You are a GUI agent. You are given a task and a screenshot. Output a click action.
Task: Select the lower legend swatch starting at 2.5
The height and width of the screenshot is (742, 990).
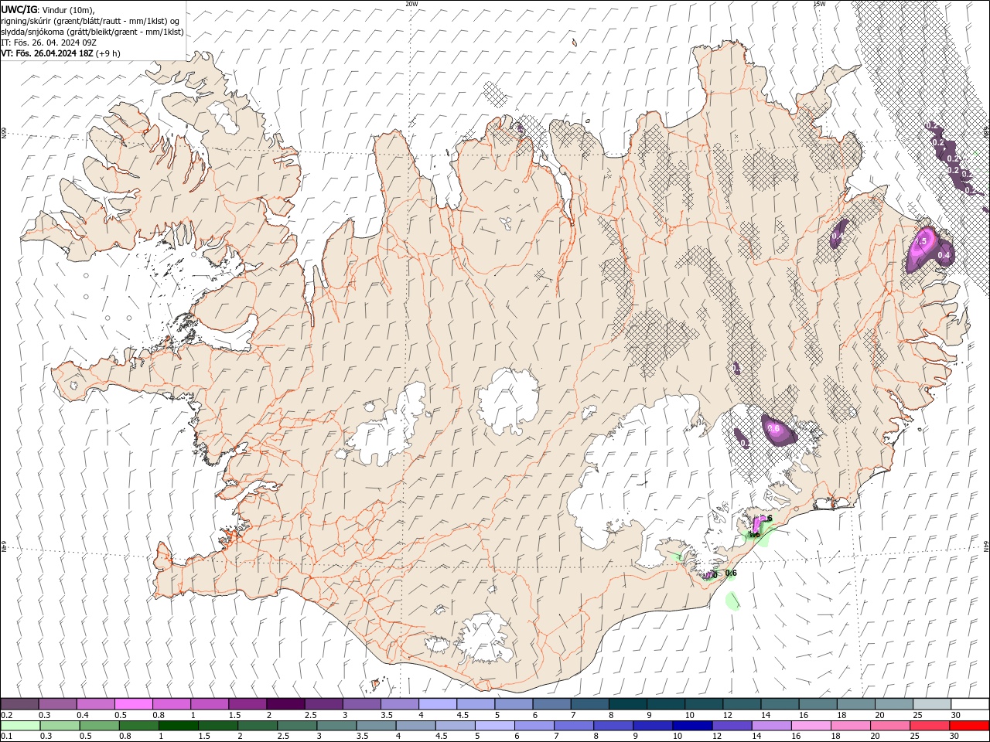pos(297,726)
